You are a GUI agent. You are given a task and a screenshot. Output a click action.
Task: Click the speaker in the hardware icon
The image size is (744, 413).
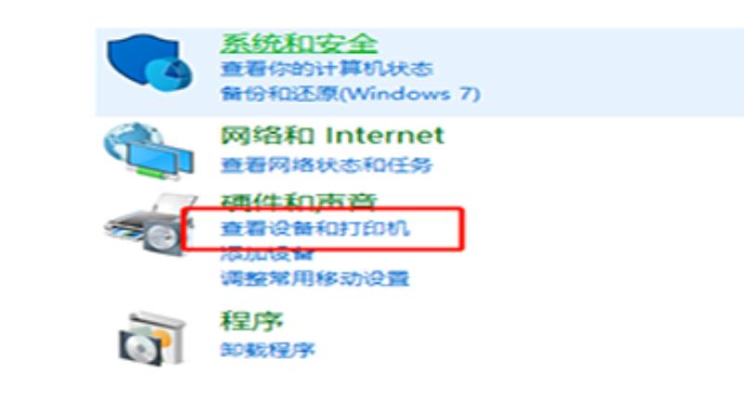[162, 235]
